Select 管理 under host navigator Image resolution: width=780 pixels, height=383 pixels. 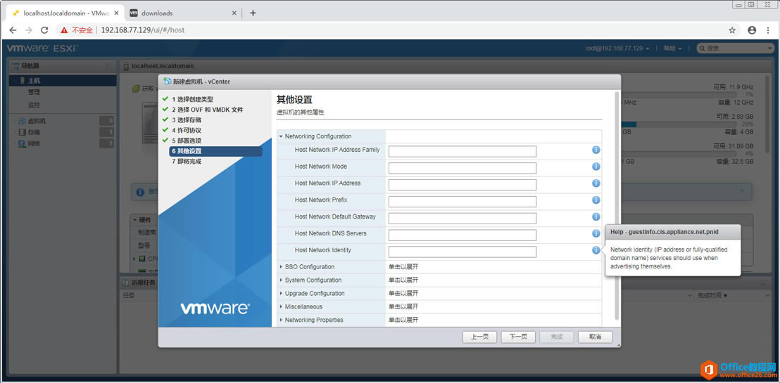pyautogui.click(x=34, y=92)
